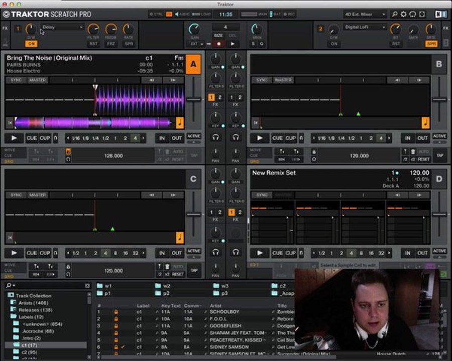The height and width of the screenshot is (361, 452).
Task: Open loop recorder EXT source dropdown
Action: [196, 44]
